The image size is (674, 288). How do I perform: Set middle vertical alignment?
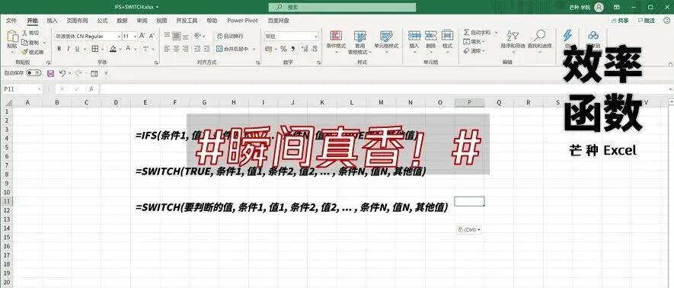pyautogui.click(x=176, y=36)
